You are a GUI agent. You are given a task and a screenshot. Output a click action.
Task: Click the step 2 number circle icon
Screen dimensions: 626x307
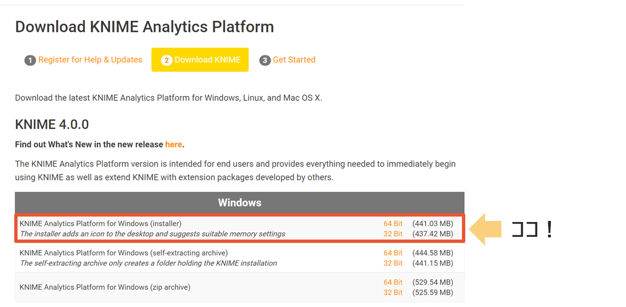(167, 60)
